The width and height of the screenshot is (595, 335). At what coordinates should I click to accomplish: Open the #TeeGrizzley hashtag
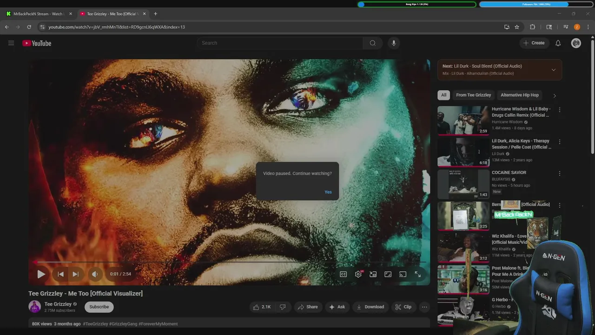tap(95, 324)
